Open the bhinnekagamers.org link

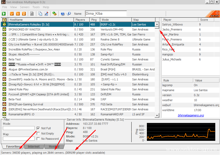pyautogui.click(x=191, y=115)
